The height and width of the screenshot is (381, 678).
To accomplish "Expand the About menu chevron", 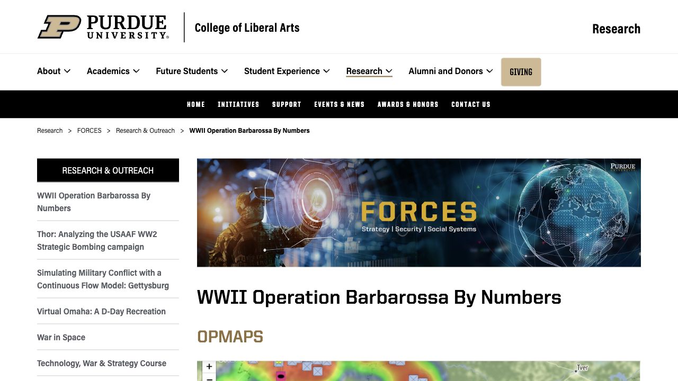I will coord(67,71).
